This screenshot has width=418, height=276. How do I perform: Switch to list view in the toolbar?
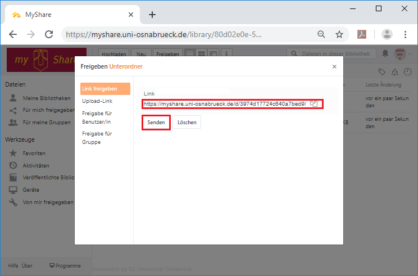click(x=190, y=54)
